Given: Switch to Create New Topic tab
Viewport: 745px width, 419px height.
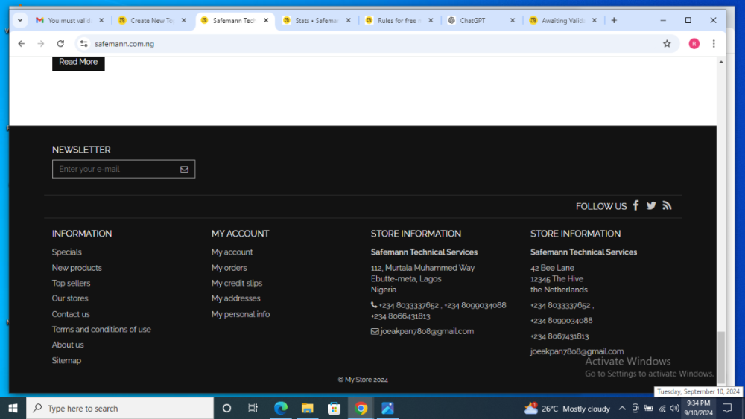Looking at the screenshot, I should [x=152, y=20].
